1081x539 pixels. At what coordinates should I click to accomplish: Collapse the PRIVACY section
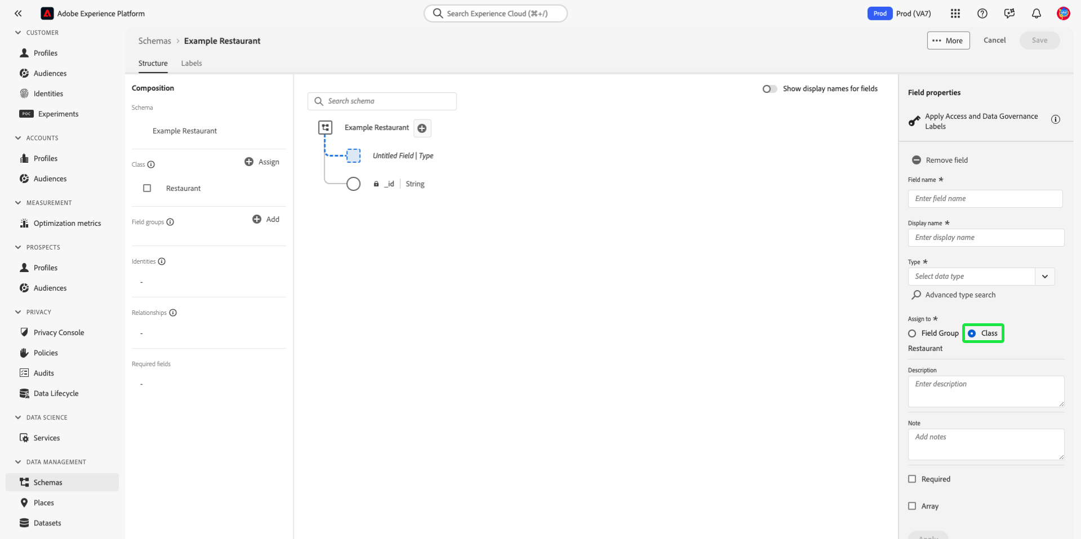18,312
